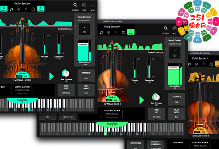The height and width of the screenshot is (149, 219).
Task: Adjust the Violin Velocity slider
Action: pyautogui.click(x=45, y=44)
